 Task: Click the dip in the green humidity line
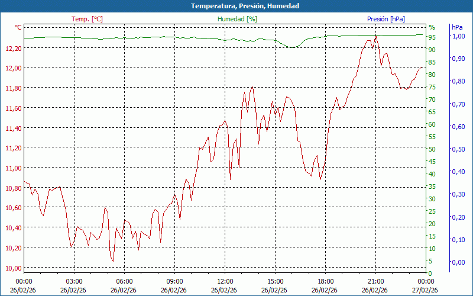291,47
